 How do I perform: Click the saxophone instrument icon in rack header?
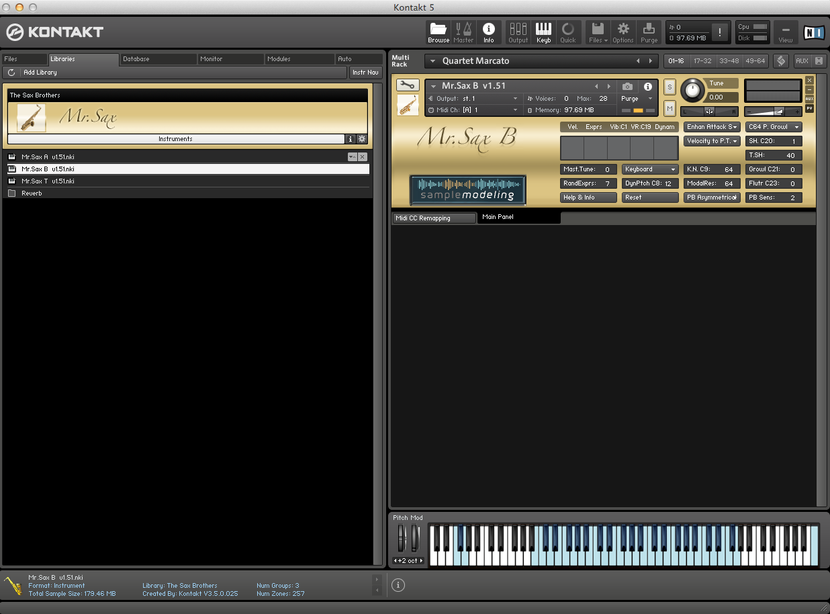[408, 105]
